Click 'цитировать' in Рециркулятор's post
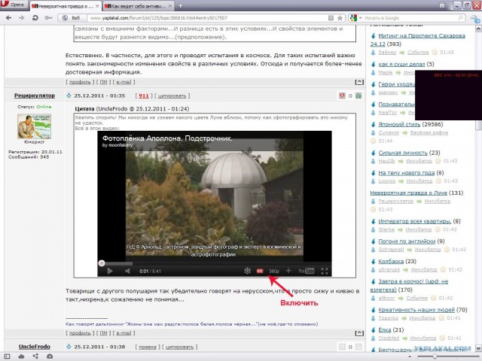Image resolution: width=482 pixels, height=361 pixels. click(x=172, y=96)
